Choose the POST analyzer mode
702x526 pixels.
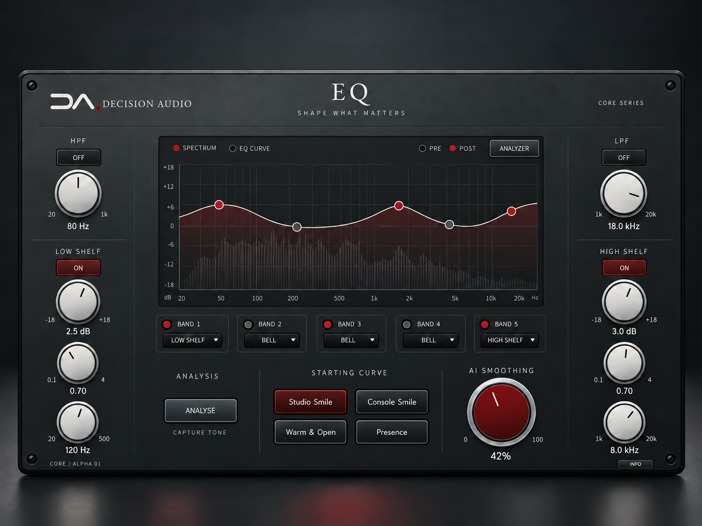(x=463, y=149)
